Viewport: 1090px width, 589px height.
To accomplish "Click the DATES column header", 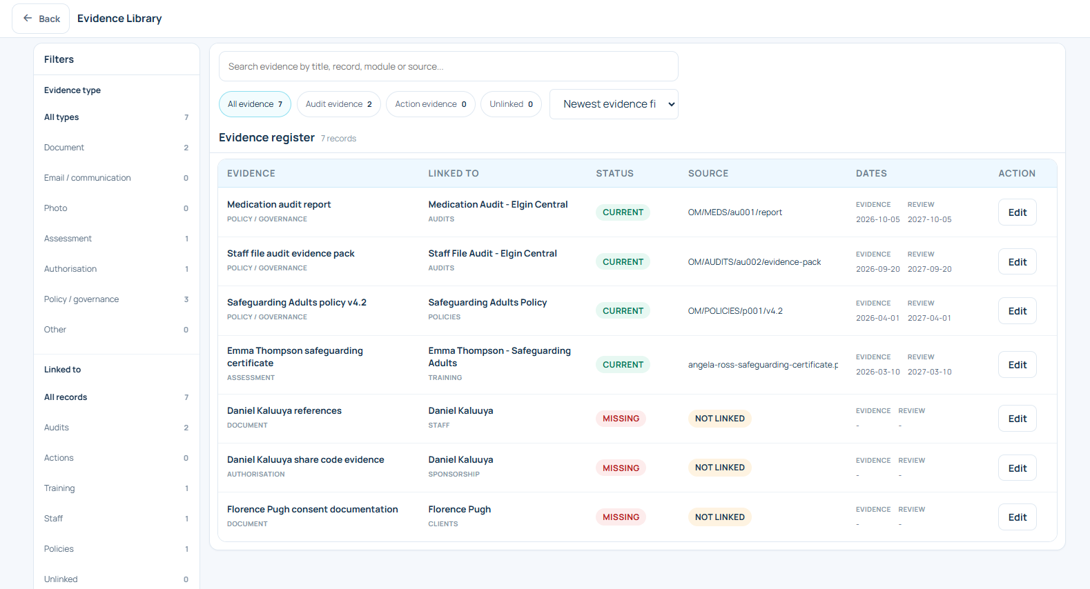I will (871, 174).
